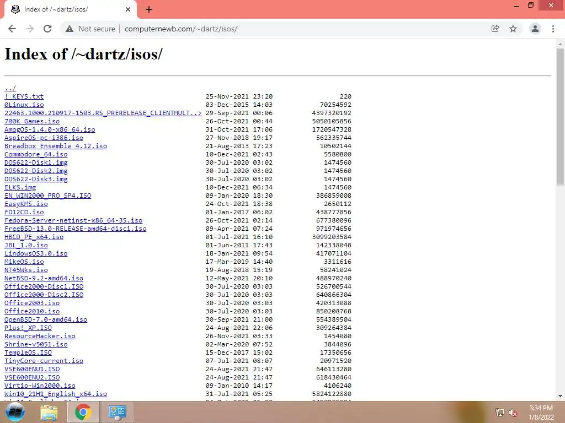Screen dimensions: 565x423
Task: Click the ELKS.img link
Action: coord(20,187)
